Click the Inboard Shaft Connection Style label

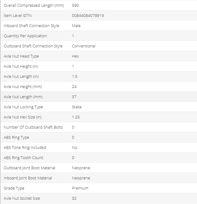click(31, 26)
